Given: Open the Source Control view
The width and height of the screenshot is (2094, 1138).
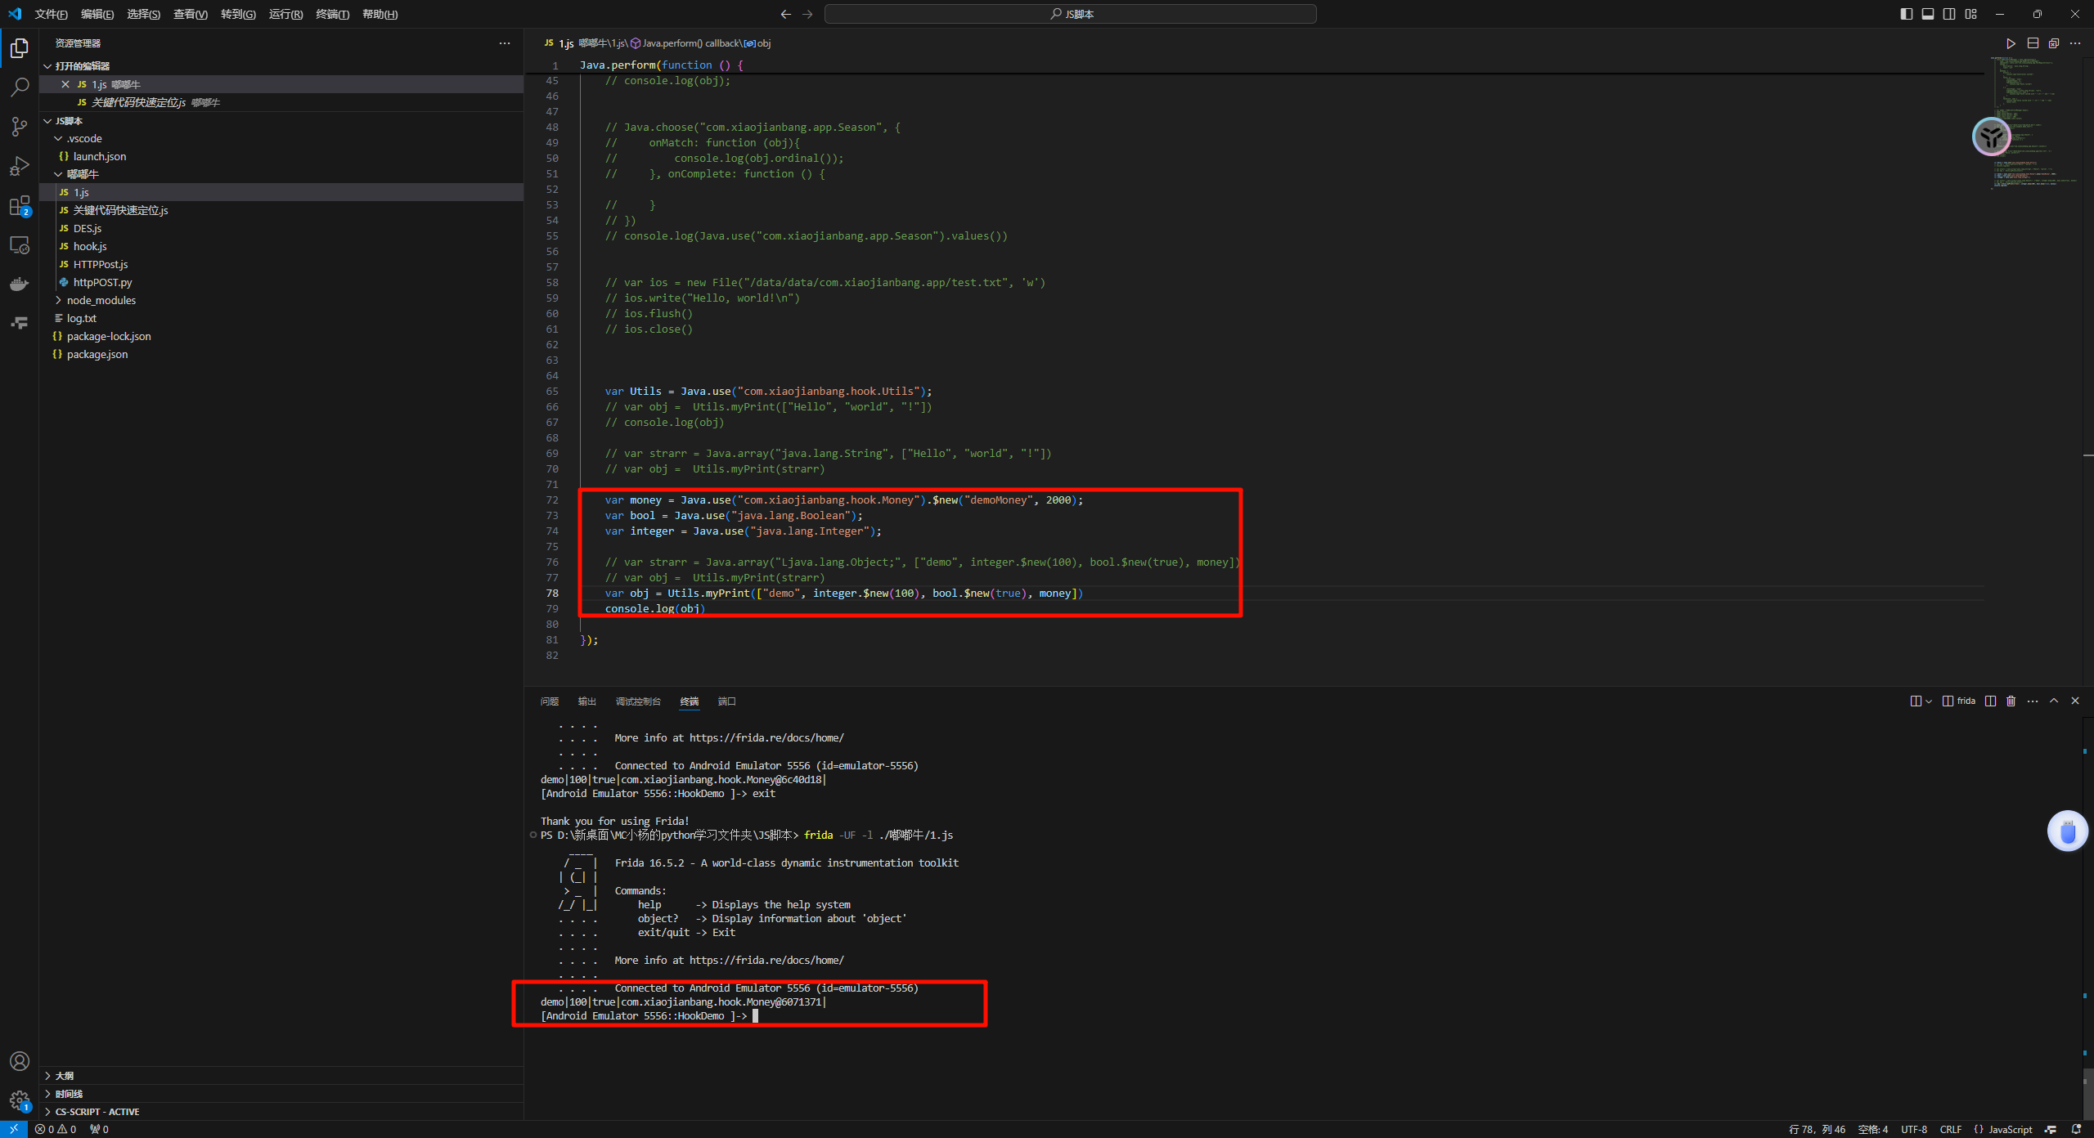Looking at the screenshot, I should (20, 127).
